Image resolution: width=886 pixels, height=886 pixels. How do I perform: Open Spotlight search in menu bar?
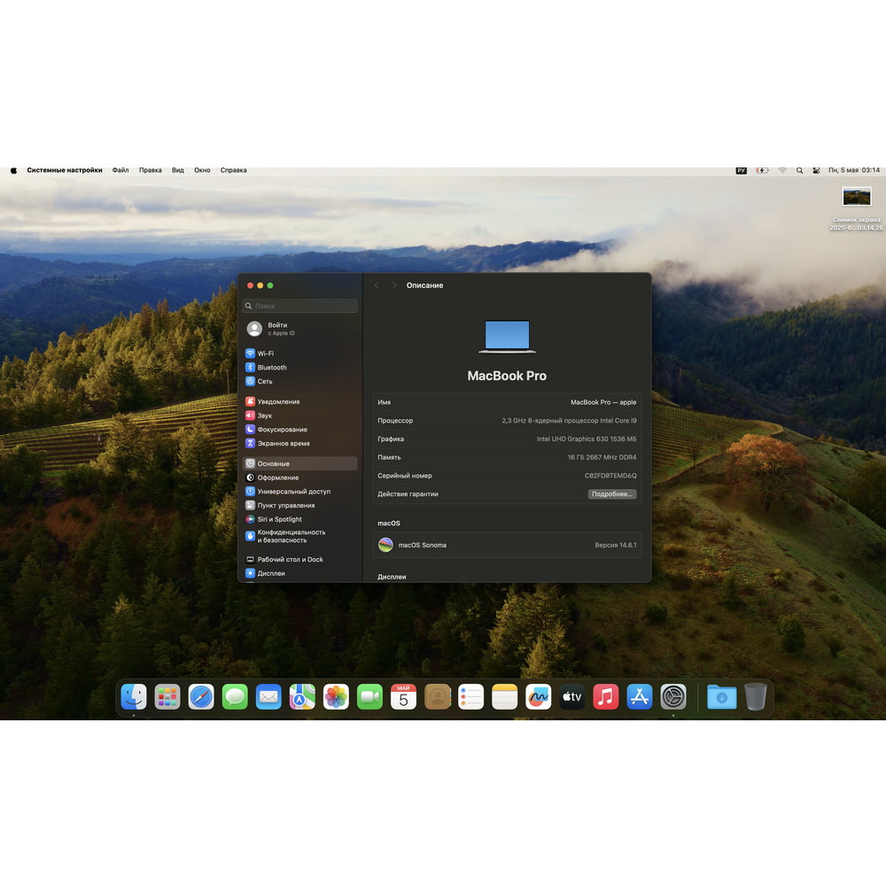point(799,170)
